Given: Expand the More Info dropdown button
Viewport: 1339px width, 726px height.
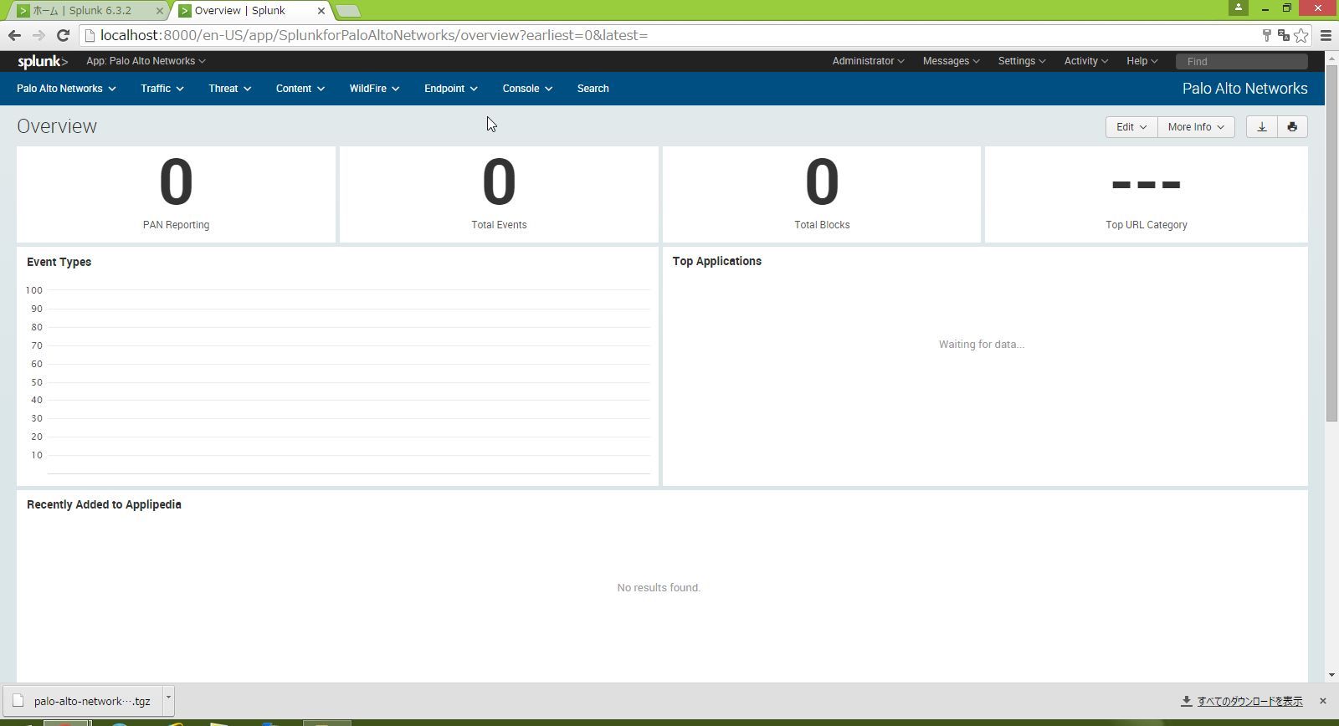Looking at the screenshot, I should 1196,127.
